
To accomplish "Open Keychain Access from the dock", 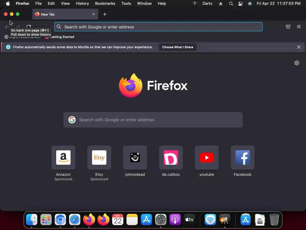I will click(x=225, y=220).
